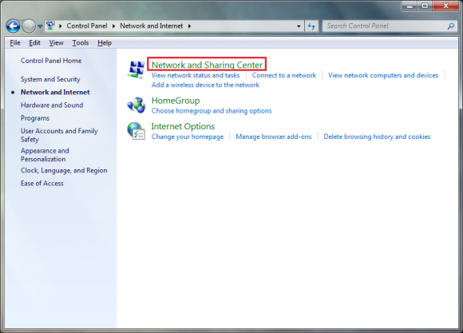This screenshot has height=333, width=463.
Task: Open the recent pages dropdown arrow
Action: coord(40,26)
